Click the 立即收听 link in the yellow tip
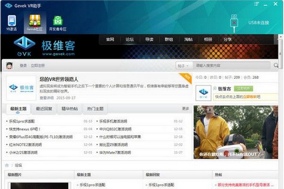This screenshot has height=189, width=284. point(250,97)
